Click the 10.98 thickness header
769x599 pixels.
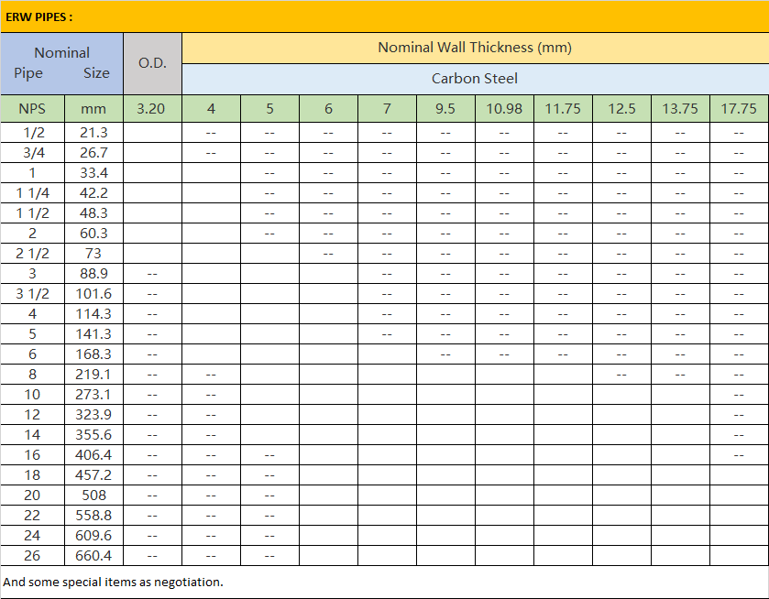pos(504,108)
